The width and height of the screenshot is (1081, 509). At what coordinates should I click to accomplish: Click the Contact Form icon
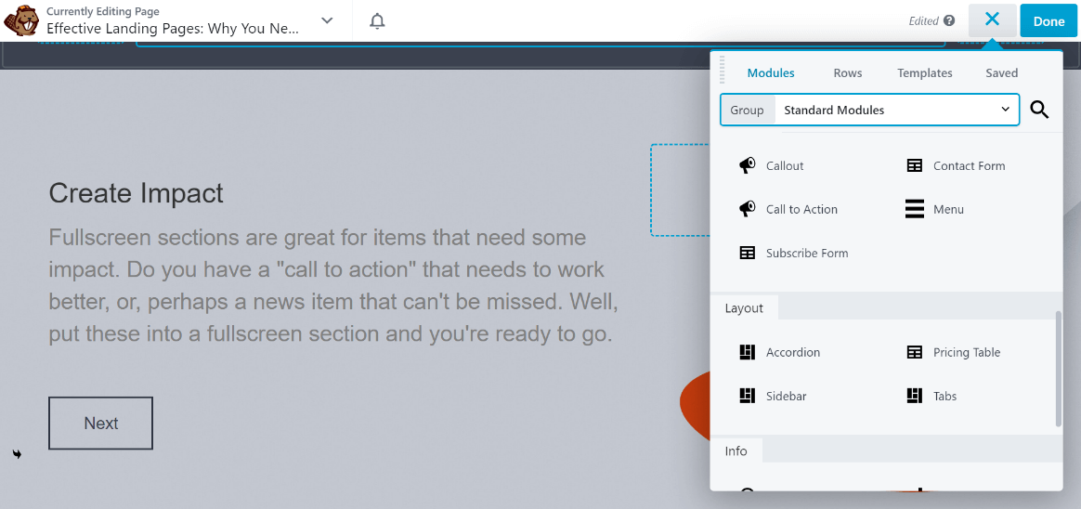pos(914,165)
